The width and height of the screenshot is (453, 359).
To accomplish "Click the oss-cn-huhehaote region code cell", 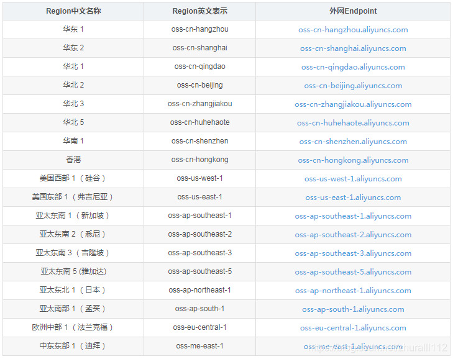I will pos(199,122).
